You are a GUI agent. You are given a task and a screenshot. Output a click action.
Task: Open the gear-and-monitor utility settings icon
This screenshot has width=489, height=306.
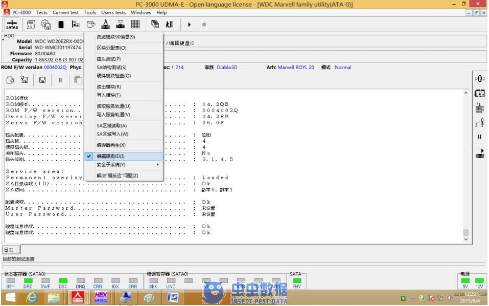(x=46, y=25)
